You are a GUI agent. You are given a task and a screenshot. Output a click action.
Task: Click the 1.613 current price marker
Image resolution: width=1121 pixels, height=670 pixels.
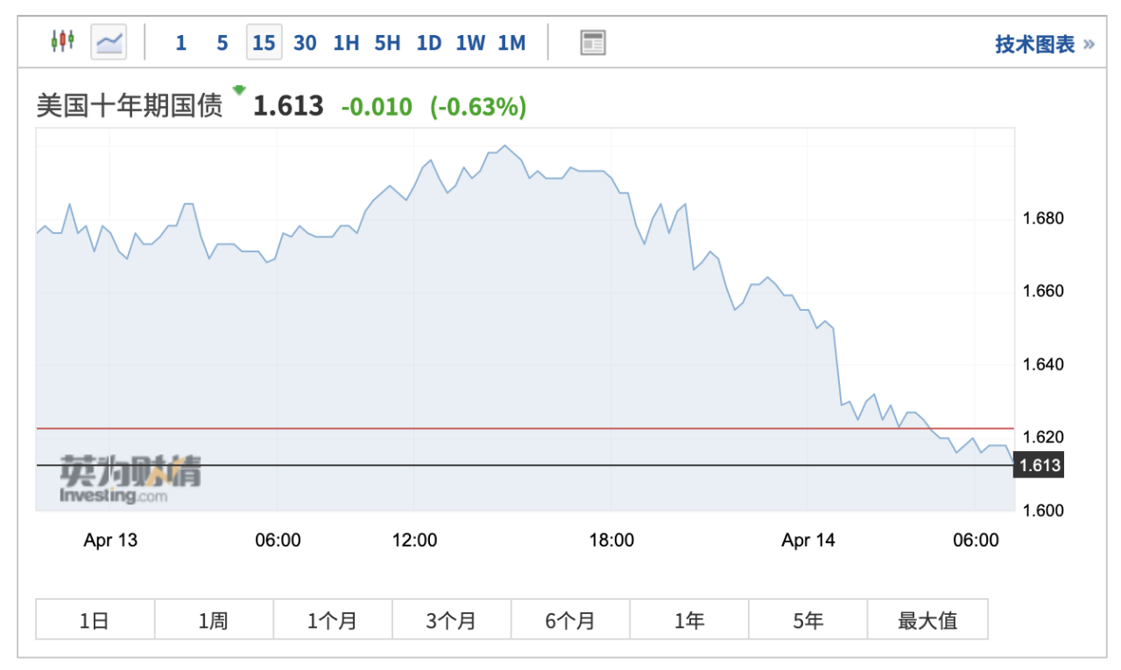(1038, 465)
